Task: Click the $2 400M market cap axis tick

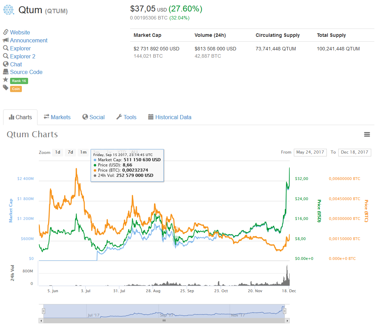Action: click(x=25, y=179)
